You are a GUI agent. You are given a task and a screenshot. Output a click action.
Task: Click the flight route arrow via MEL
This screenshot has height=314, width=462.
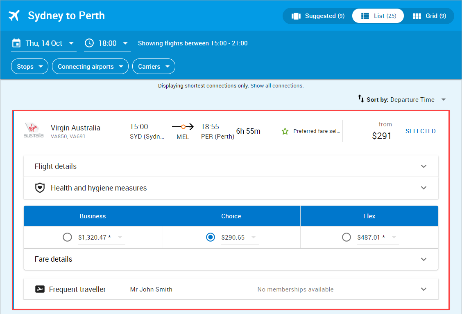(183, 127)
